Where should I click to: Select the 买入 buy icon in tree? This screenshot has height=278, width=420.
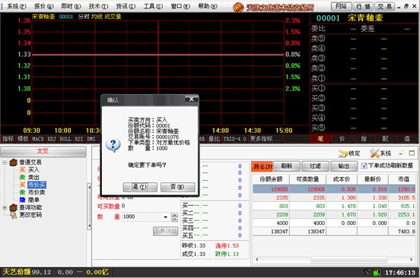tap(22, 169)
